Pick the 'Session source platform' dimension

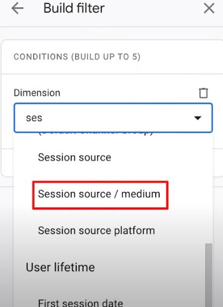click(x=96, y=231)
